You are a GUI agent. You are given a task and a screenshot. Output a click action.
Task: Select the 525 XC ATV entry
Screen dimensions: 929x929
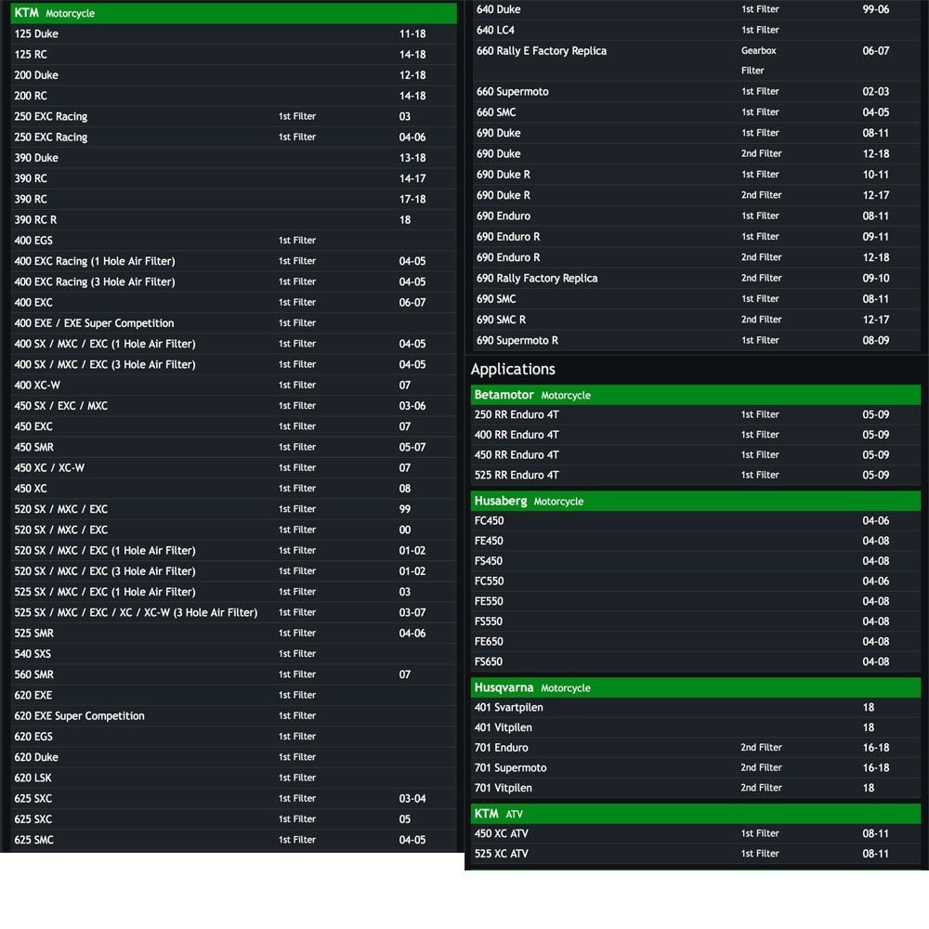pos(696,854)
